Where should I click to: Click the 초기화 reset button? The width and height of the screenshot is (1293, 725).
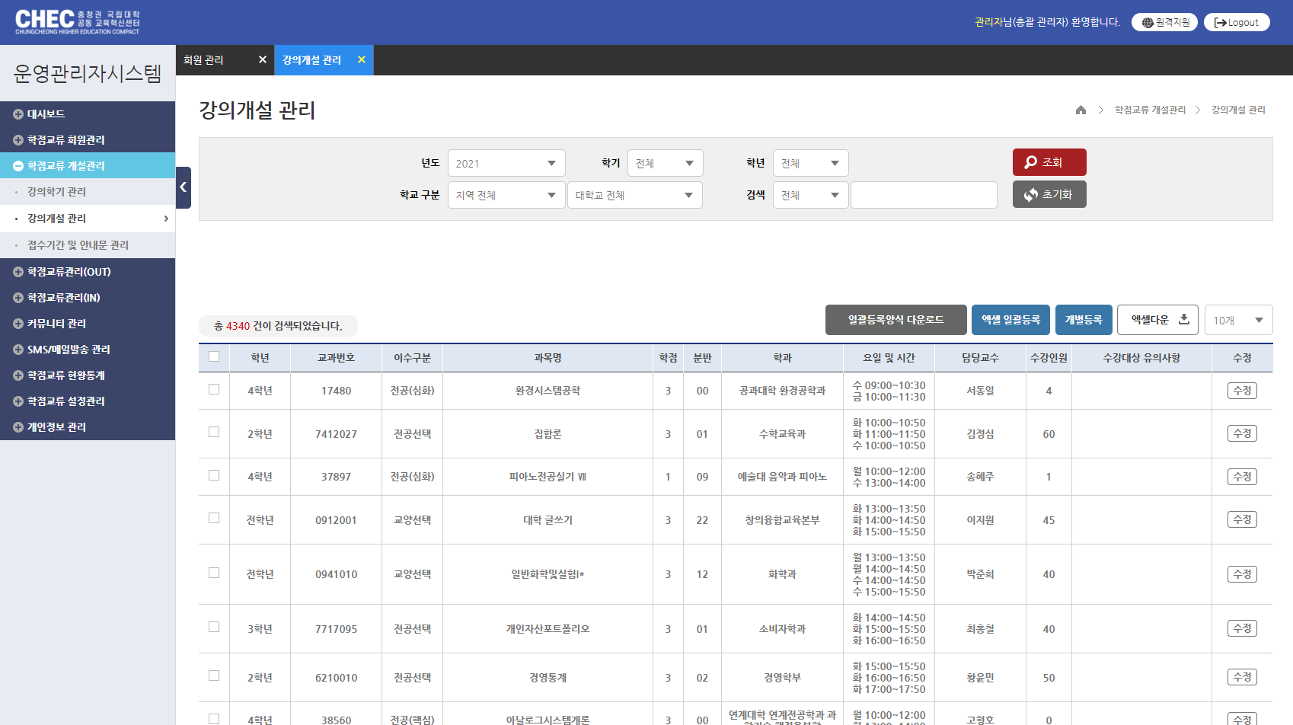coord(1049,194)
